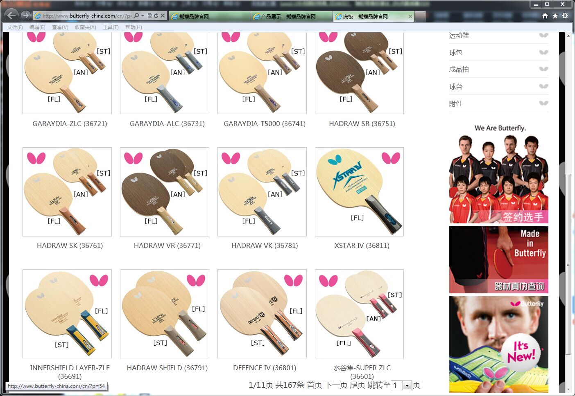
Task: Click the HADRAW SK (36761) product title
Action: coord(70,245)
